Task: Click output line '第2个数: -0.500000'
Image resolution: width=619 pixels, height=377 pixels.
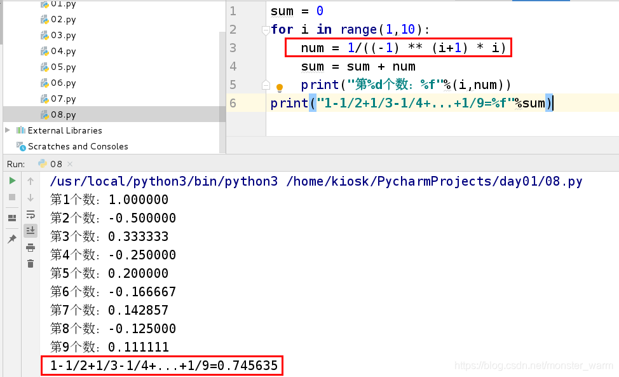Action: click(113, 218)
